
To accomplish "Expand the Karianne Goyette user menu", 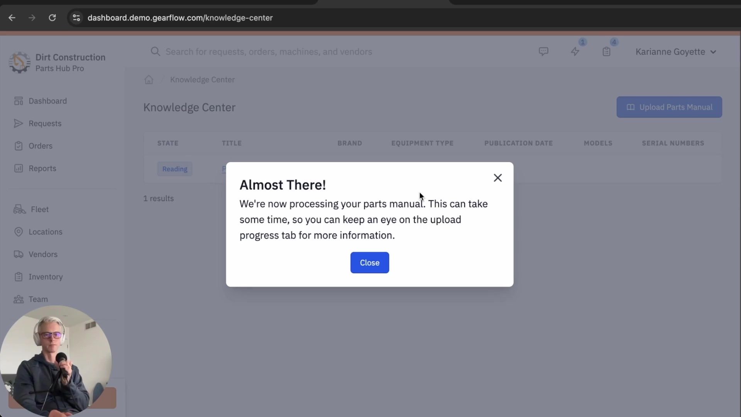I will pyautogui.click(x=675, y=52).
